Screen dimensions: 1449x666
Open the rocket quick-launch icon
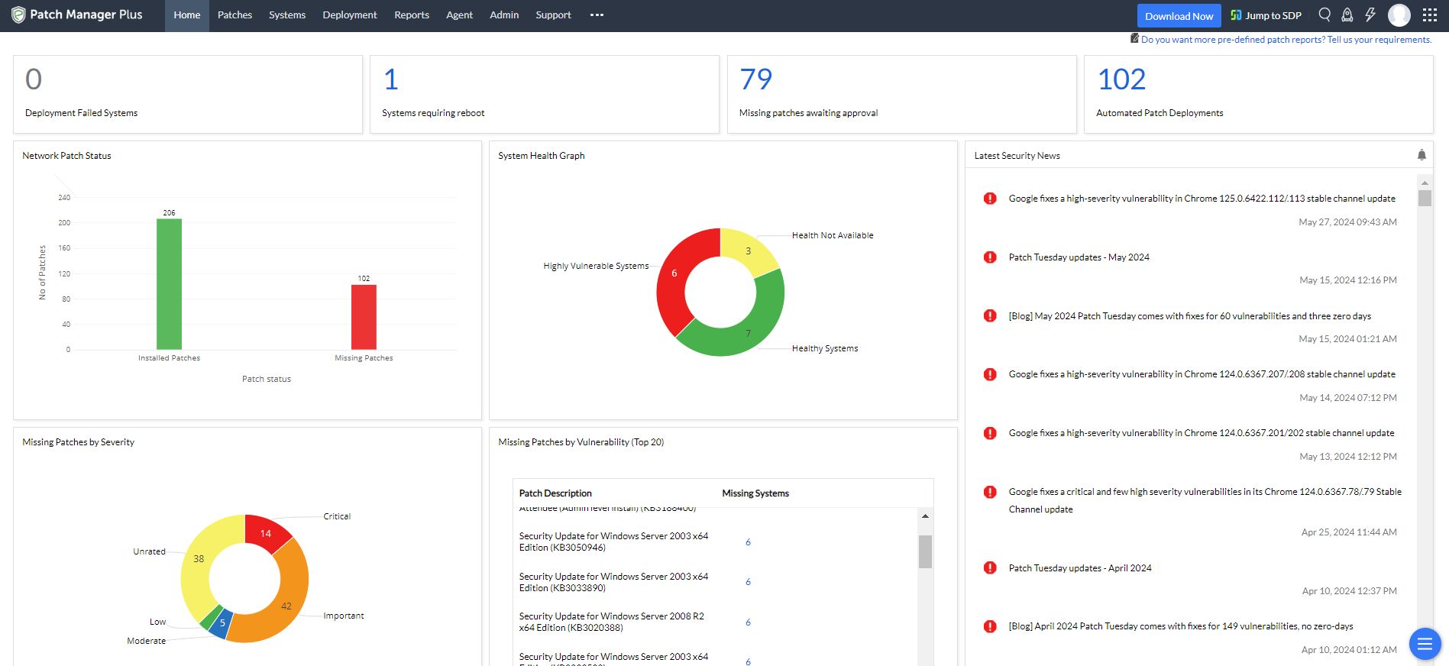1347,15
